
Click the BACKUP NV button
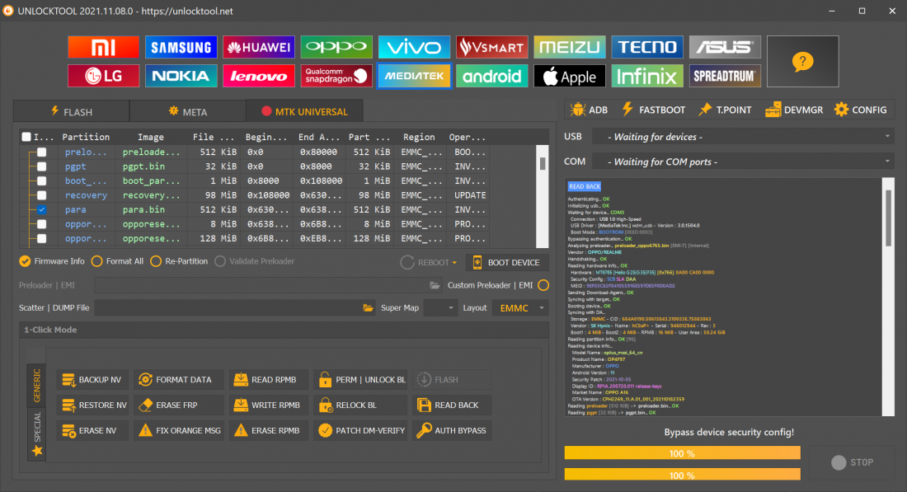click(x=92, y=380)
